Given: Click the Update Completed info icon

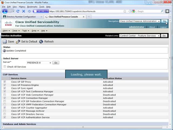Looking at the screenshot, I should click(4, 51).
